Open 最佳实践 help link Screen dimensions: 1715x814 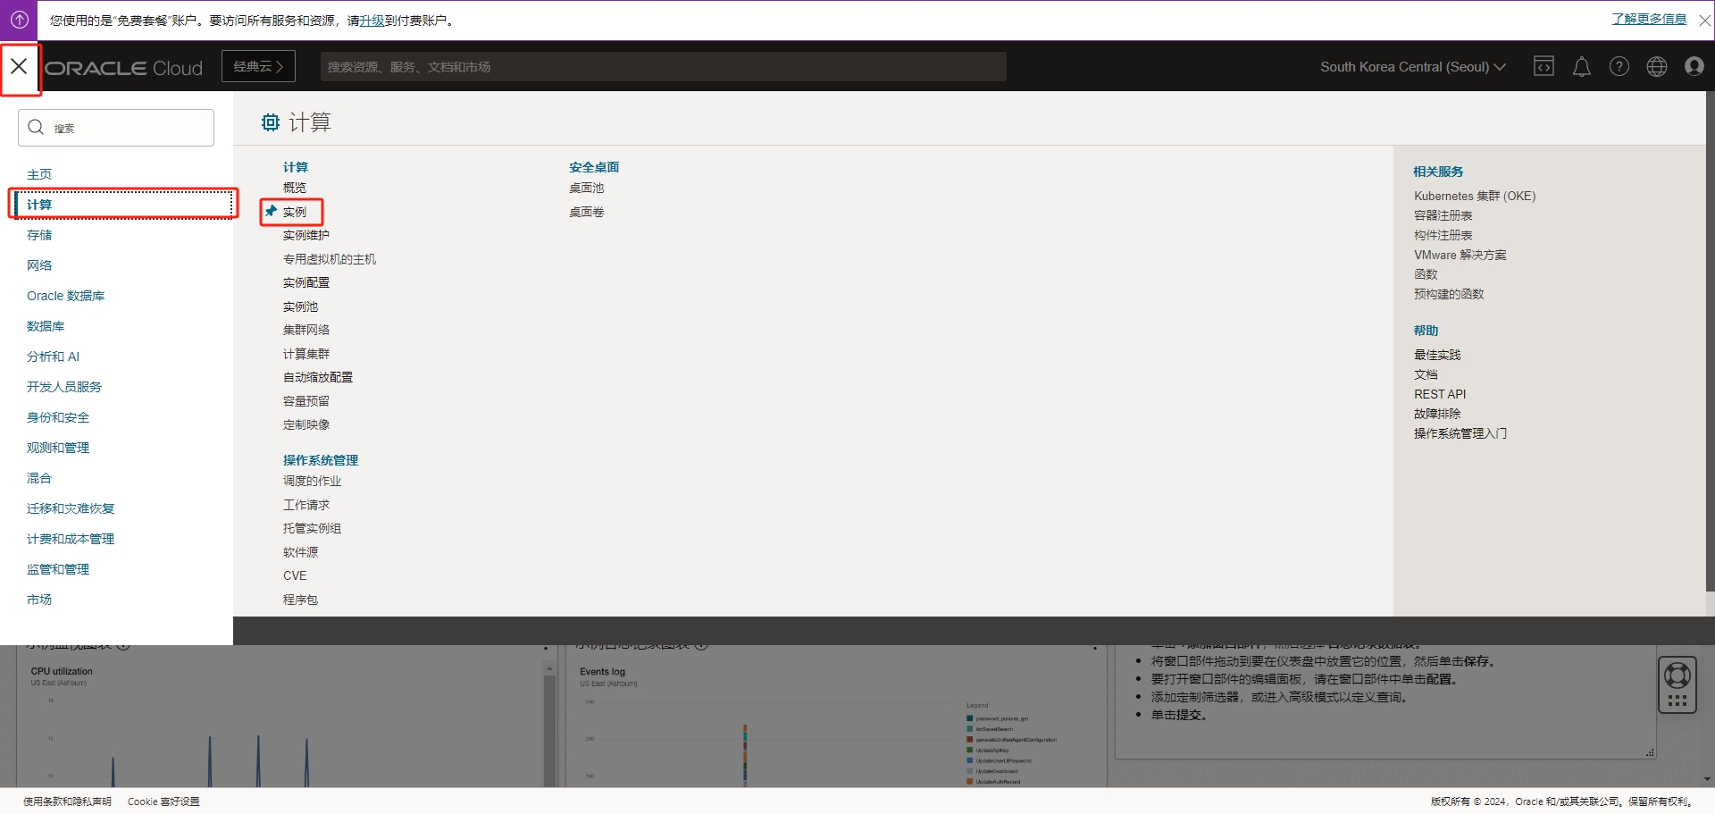[1437, 355]
